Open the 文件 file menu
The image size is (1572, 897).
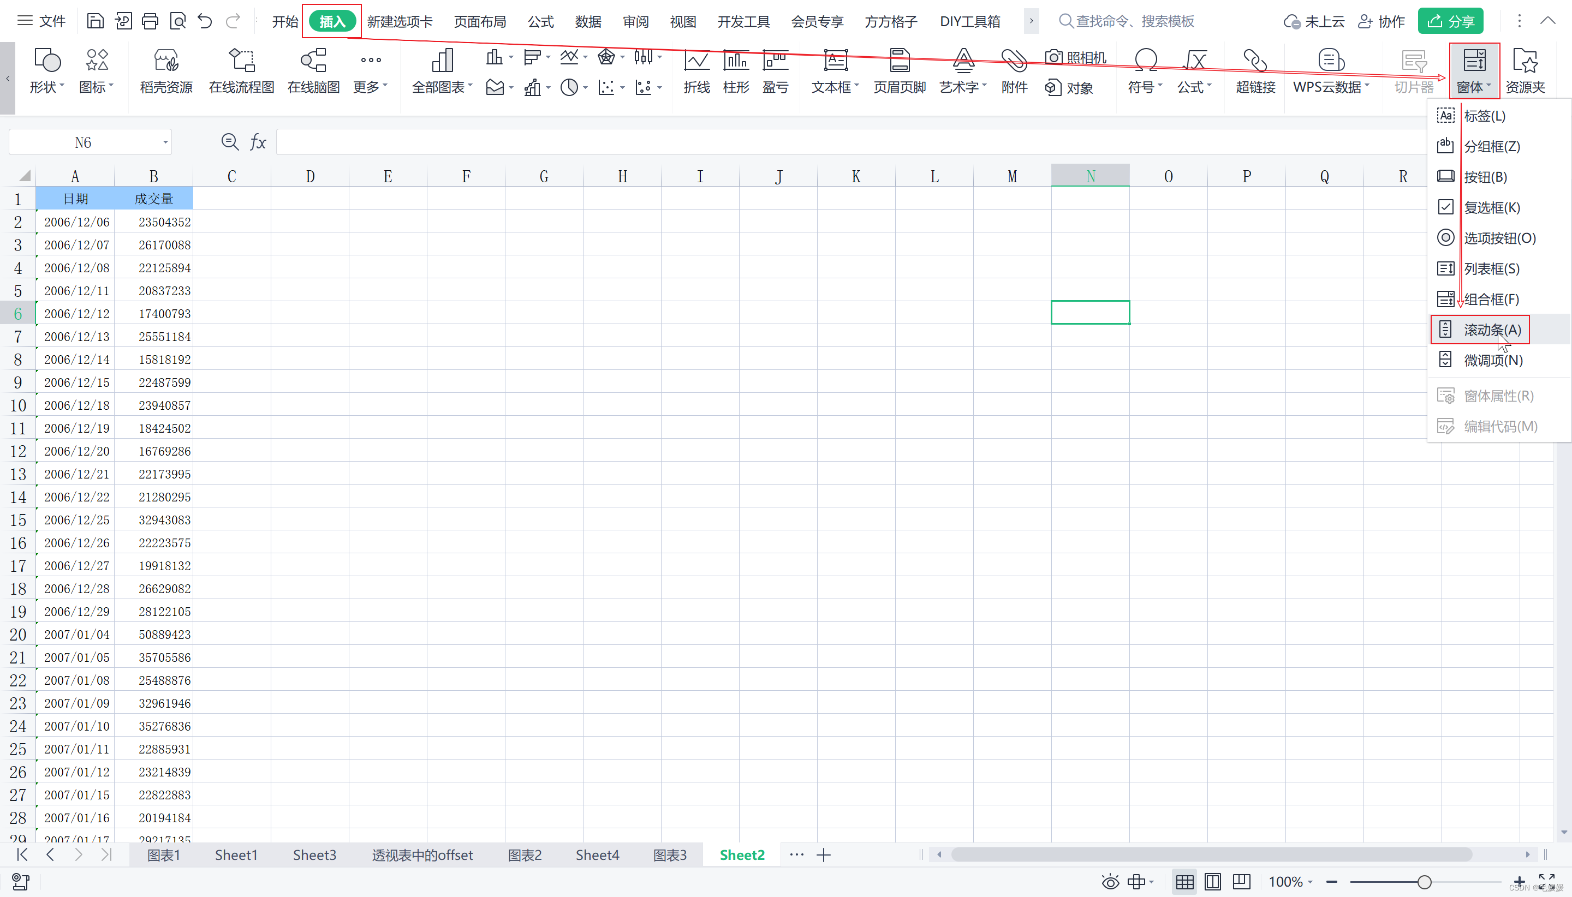click(x=41, y=21)
